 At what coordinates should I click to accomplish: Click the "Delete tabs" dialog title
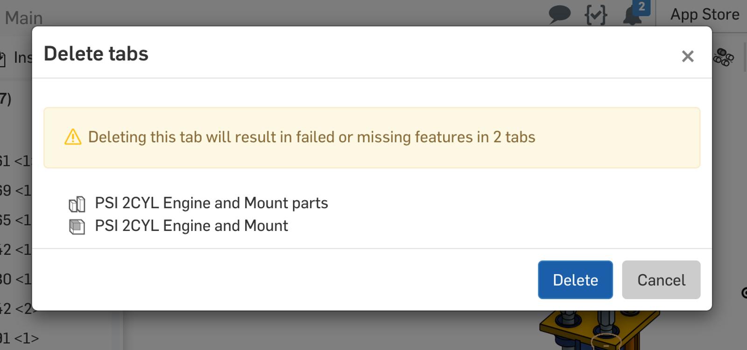tap(96, 54)
